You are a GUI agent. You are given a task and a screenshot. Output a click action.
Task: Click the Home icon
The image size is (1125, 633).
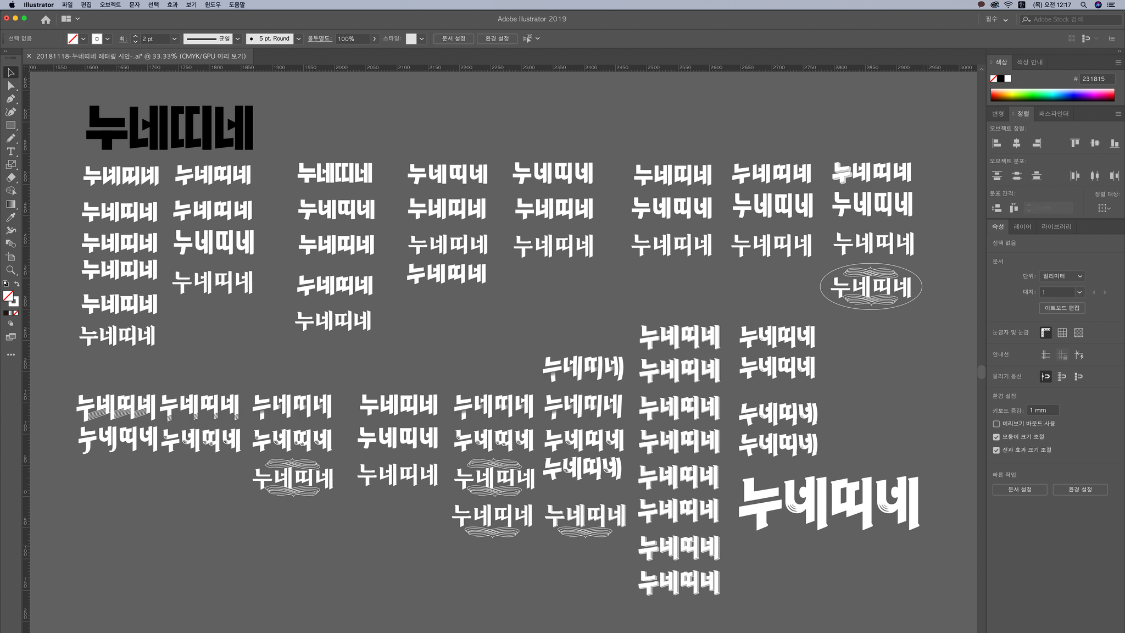[46, 19]
